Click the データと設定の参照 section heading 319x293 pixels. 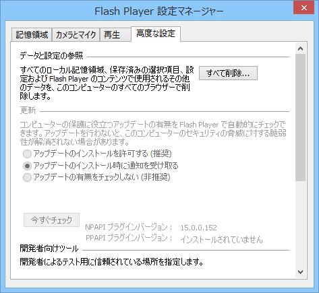(x=51, y=55)
